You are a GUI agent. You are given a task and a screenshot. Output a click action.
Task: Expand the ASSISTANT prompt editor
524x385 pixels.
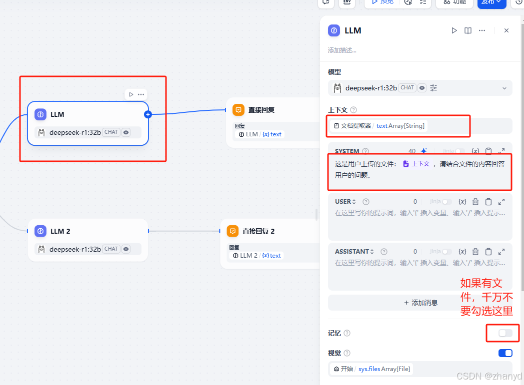(501, 252)
